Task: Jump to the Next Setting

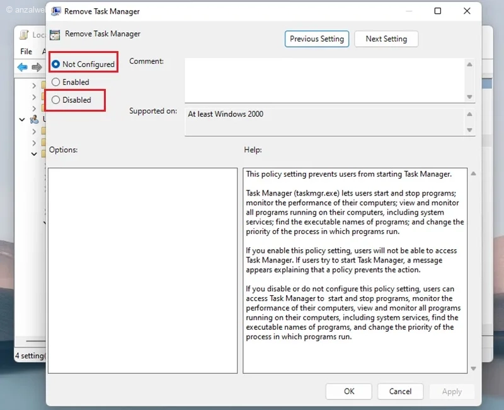Action: click(386, 39)
